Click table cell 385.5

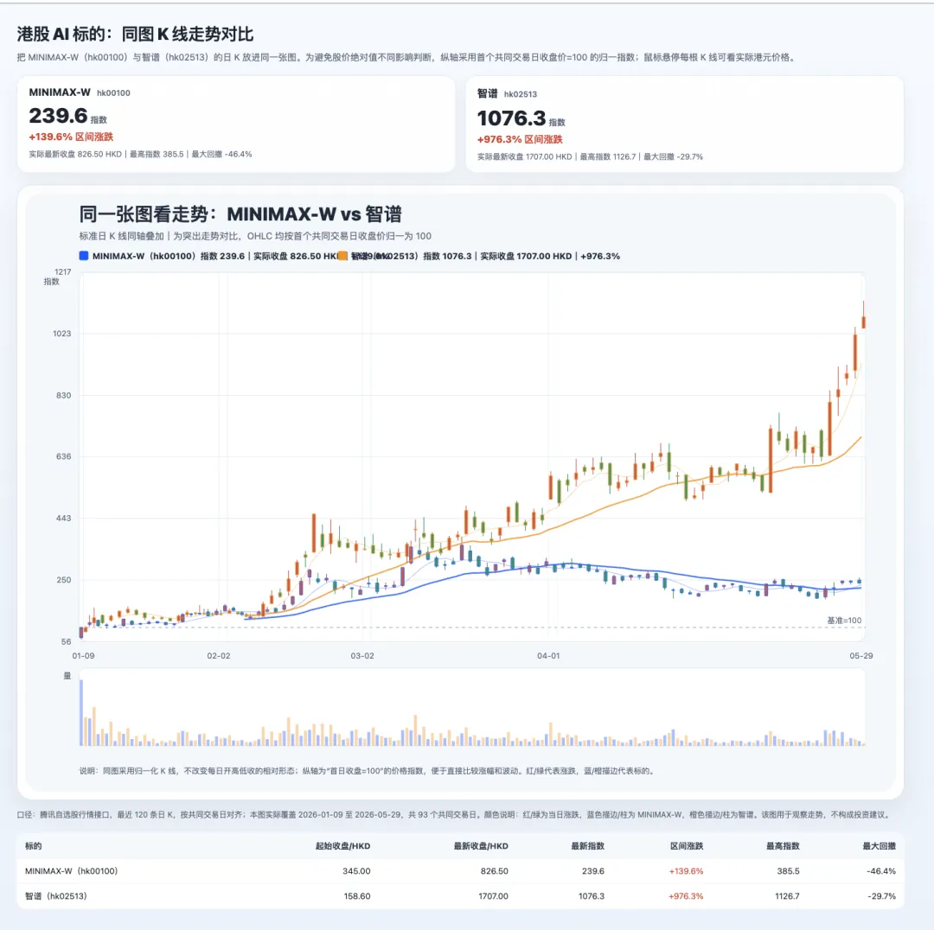click(x=788, y=871)
